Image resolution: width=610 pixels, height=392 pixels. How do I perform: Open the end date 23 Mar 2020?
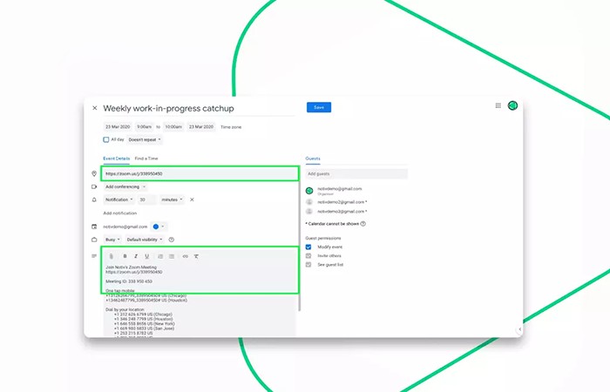201,127
